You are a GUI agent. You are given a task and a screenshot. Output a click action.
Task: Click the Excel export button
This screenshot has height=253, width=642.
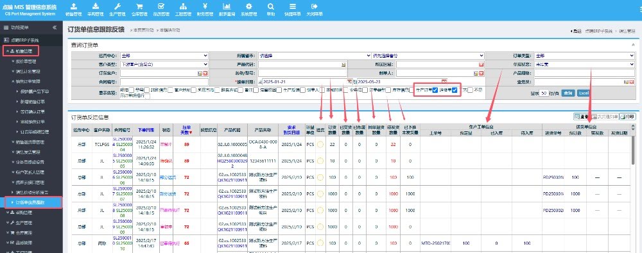tap(584, 93)
